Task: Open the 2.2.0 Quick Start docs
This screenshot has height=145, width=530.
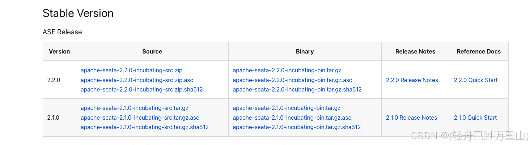Action: pyautogui.click(x=475, y=80)
